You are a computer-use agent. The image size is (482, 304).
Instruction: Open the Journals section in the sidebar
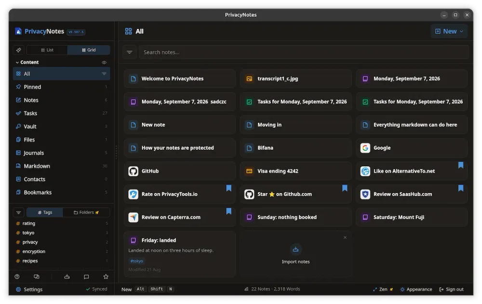[62, 153]
